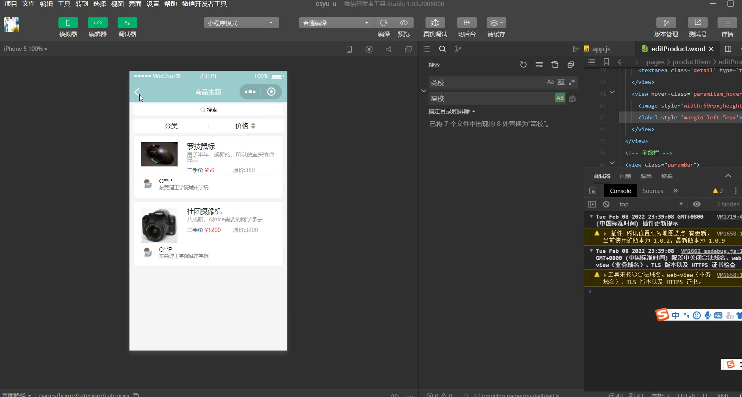
Task: Split the editor view
Action: tap(728, 49)
